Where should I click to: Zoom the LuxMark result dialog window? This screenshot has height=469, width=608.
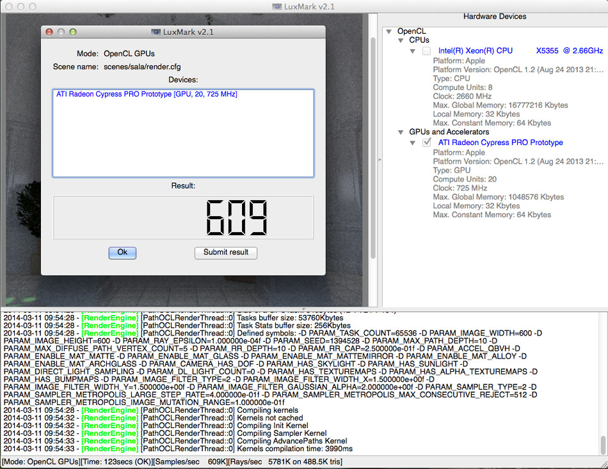(x=73, y=32)
